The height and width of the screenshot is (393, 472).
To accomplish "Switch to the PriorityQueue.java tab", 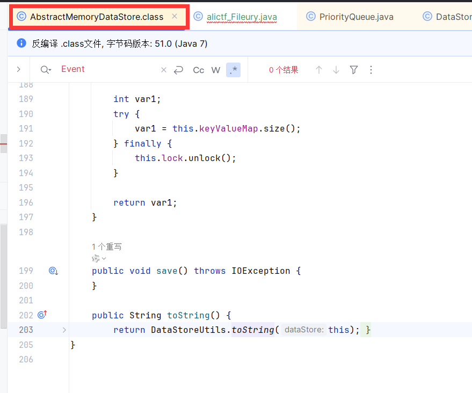I will click(355, 17).
